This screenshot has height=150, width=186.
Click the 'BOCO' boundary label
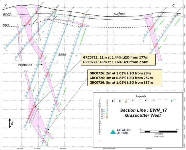pyautogui.click(x=7, y=15)
